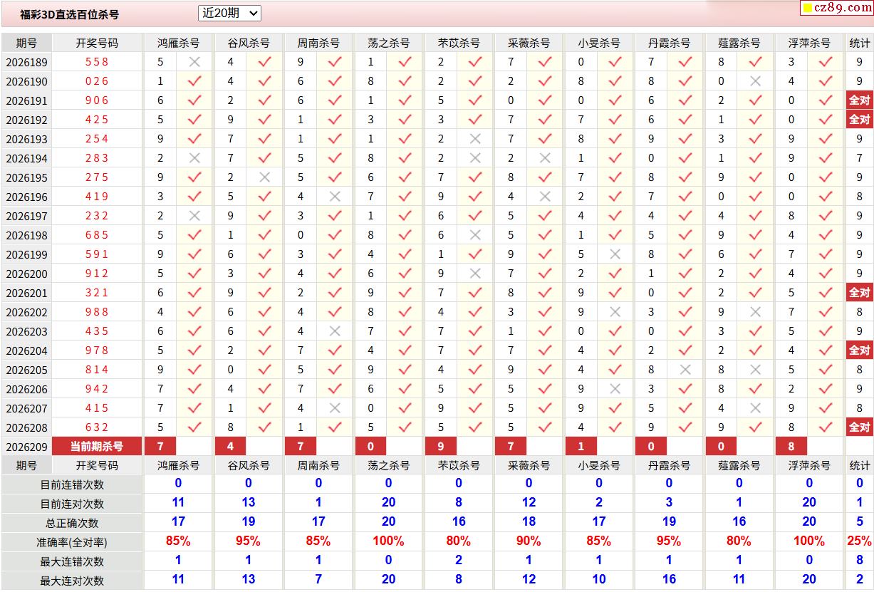Viewport: 874px width, 592px height.
Task: Click the 鸿雁杀号 top column header
Action: tap(178, 43)
